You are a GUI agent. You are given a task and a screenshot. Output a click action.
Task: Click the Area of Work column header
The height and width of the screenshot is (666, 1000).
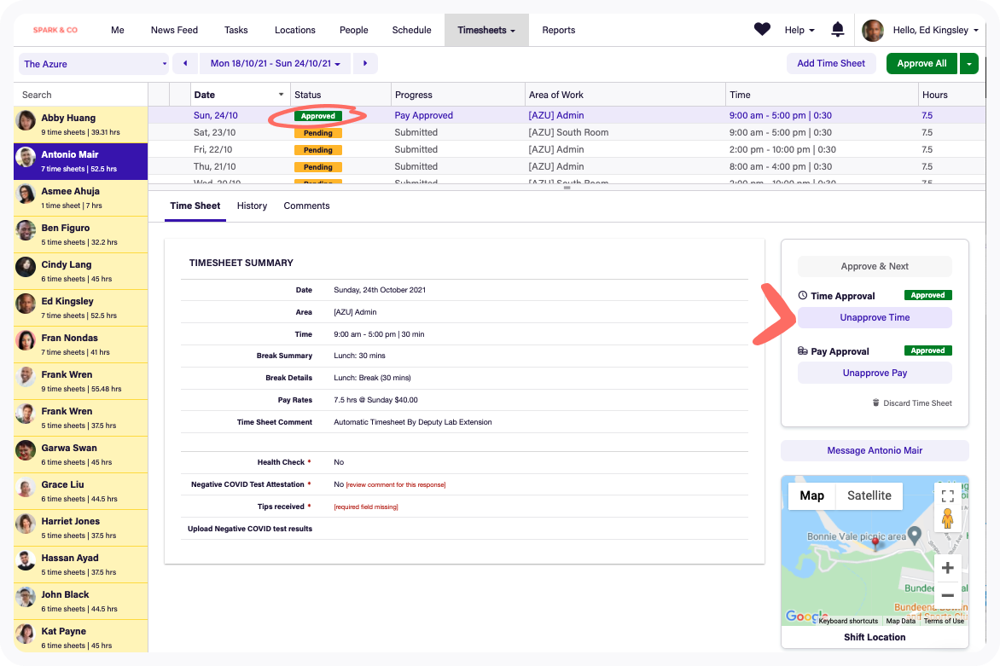coord(625,95)
